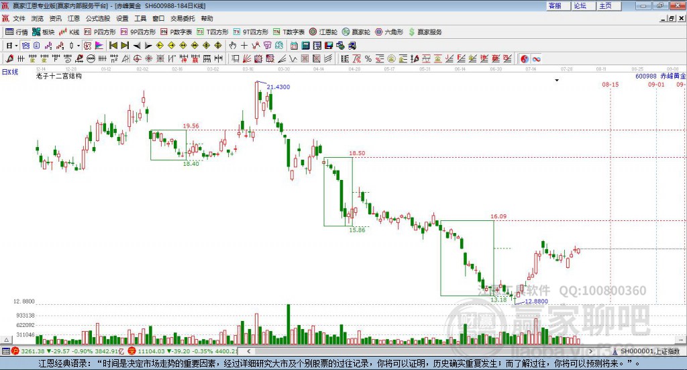Image resolution: width=687 pixels, height=370 pixels.
Task: Click the 客服 button in title bar
Action: point(558,5)
